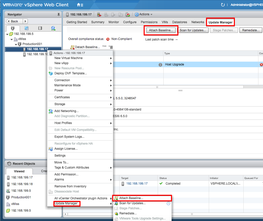263x221 pixels.
Task: Click the Administrator user account label
Action: [x=247, y=5]
